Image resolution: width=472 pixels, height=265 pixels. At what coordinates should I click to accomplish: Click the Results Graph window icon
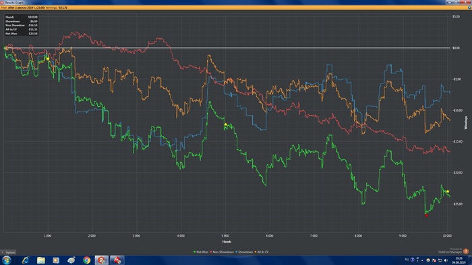click(x=2, y=2)
